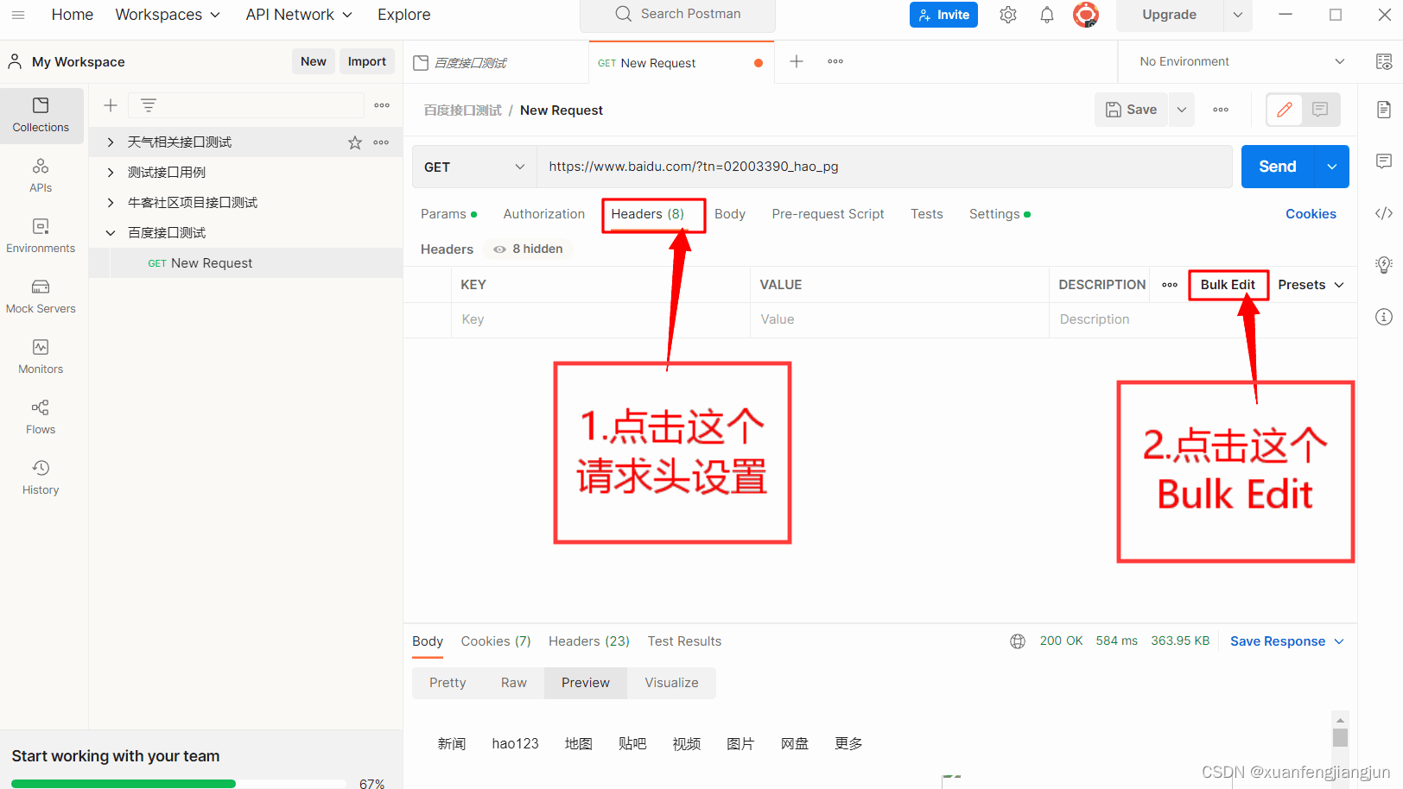Click the Search Postman box
Image resolution: width=1403 pixels, height=789 pixels.
point(677,14)
